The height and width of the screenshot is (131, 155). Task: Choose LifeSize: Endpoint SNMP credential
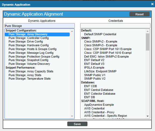point(100,72)
